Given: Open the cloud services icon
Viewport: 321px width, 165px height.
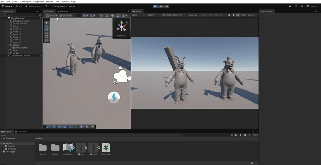Looking at the screenshot, I should (290, 6).
